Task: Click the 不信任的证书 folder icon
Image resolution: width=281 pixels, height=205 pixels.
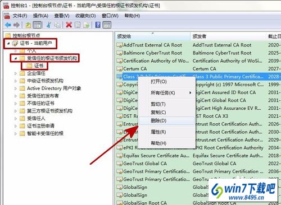Action: coord(22,103)
